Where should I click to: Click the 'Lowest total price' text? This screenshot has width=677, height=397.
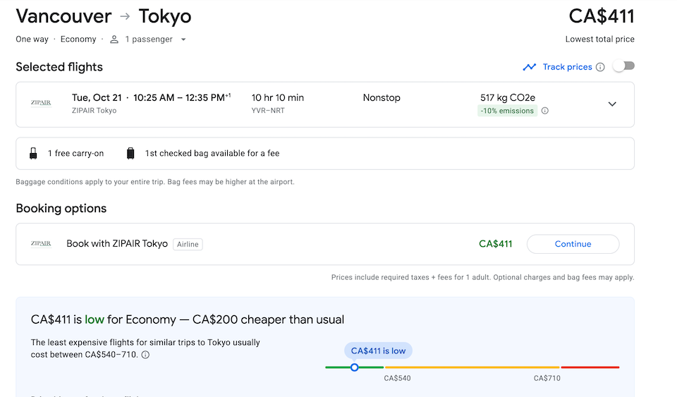click(599, 39)
